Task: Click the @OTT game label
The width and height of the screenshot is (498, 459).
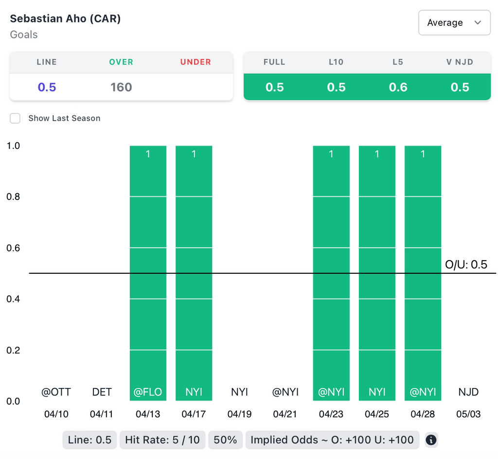Action: (56, 392)
